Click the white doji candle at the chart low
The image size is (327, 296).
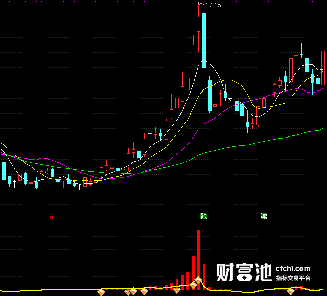pos(79,187)
